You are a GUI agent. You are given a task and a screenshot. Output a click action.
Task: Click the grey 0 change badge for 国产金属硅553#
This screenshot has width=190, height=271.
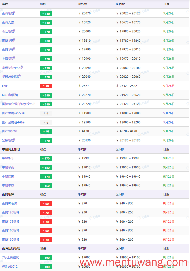(46, 113)
